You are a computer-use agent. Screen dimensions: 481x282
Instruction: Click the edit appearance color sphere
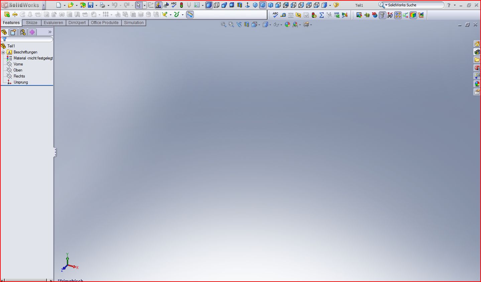(x=287, y=24)
